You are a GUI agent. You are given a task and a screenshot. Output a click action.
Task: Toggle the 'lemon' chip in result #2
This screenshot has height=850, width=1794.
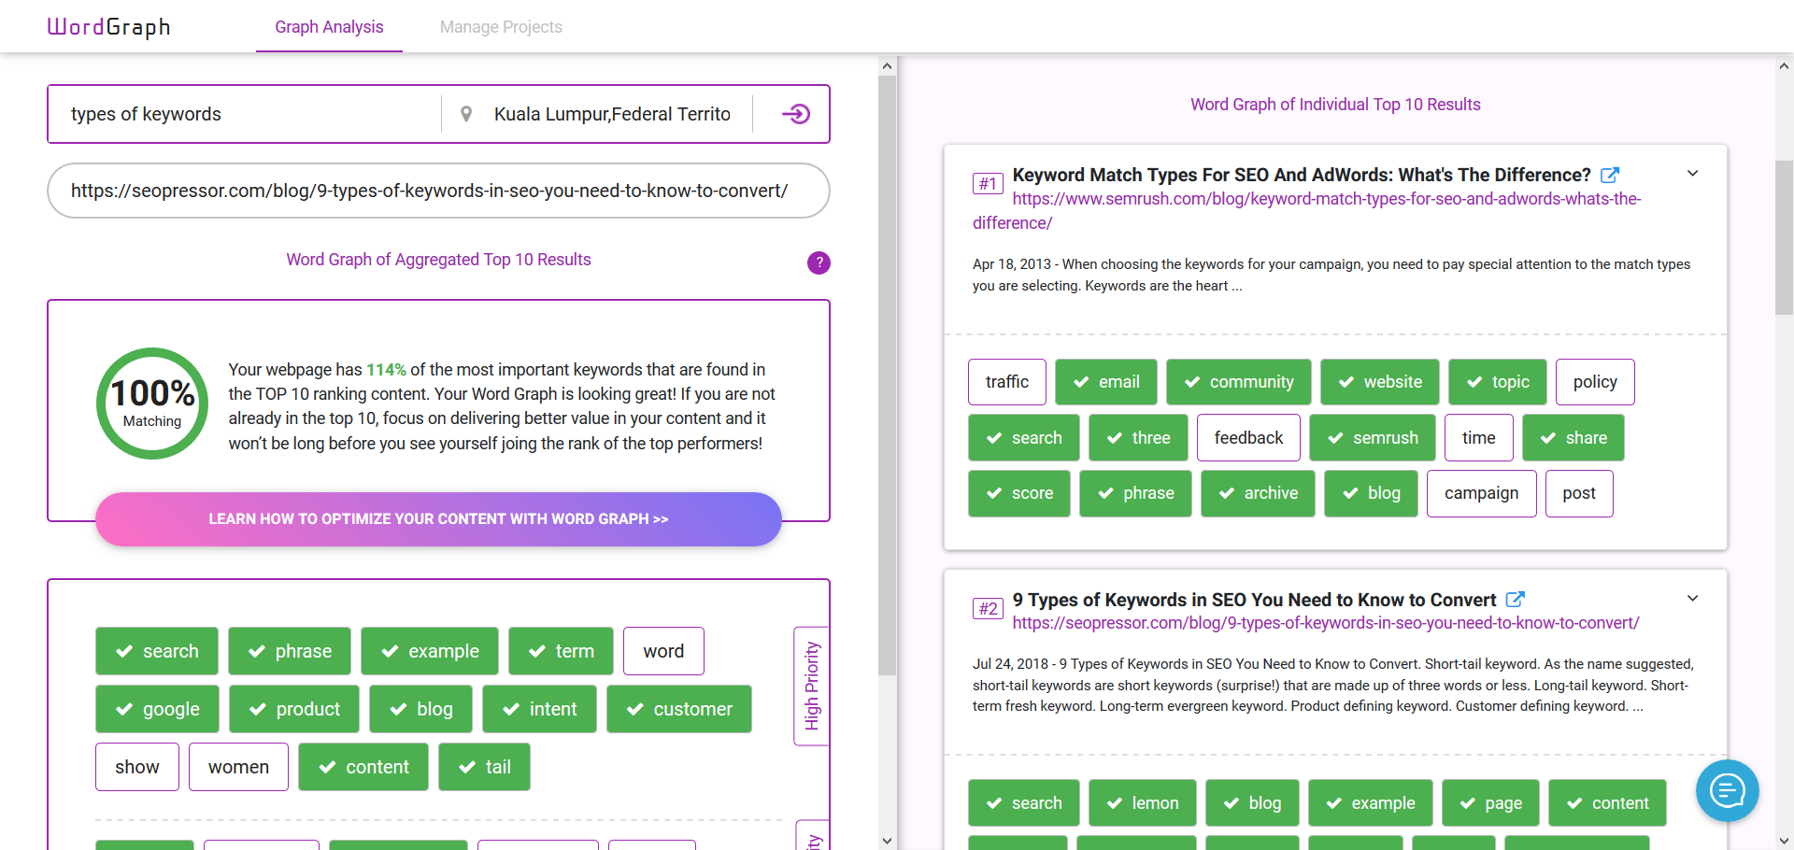tap(1143, 803)
